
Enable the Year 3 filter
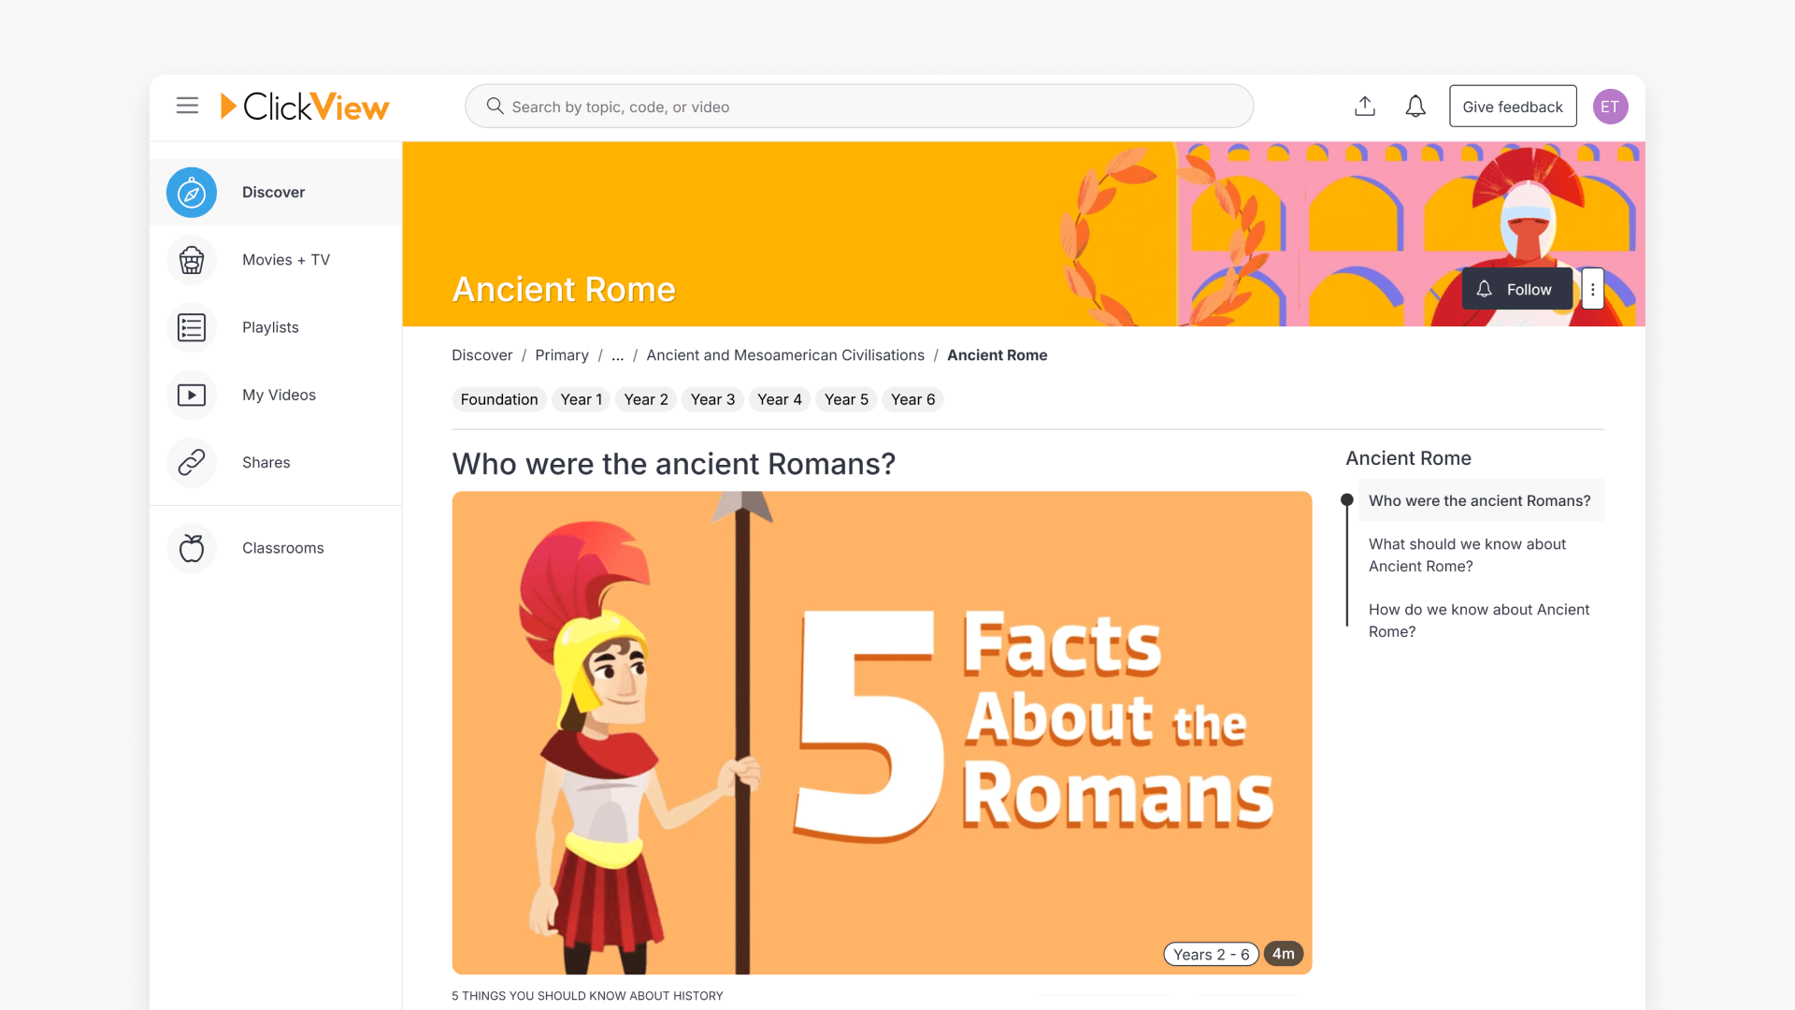(712, 399)
